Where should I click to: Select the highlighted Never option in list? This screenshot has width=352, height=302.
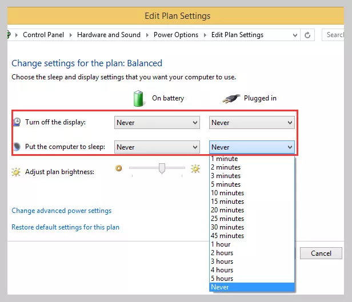pos(251,287)
